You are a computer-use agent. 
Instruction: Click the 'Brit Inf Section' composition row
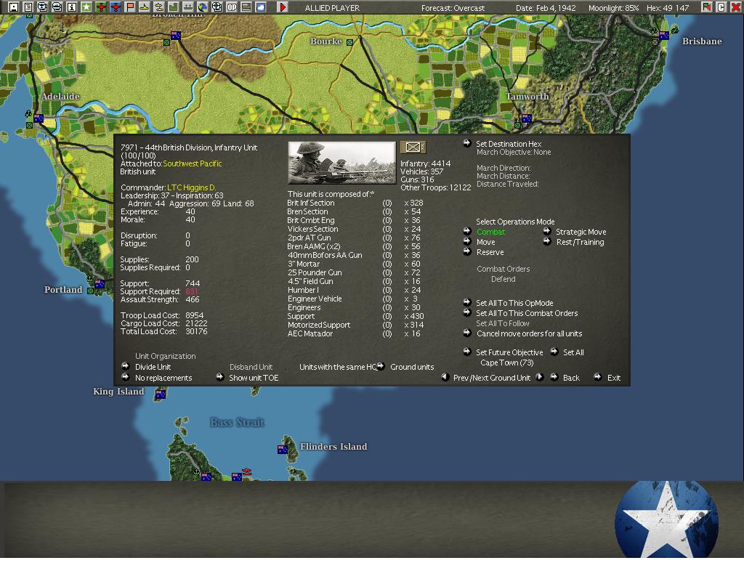355,203
